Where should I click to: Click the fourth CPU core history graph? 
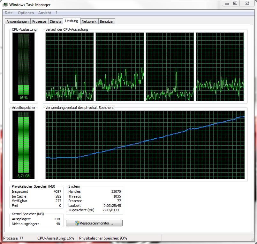pyautogui.click(x=220, y=67)
